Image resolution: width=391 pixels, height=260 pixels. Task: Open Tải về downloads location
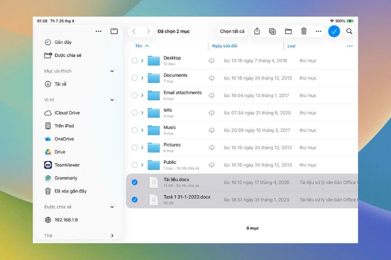[x=55, y=84]
